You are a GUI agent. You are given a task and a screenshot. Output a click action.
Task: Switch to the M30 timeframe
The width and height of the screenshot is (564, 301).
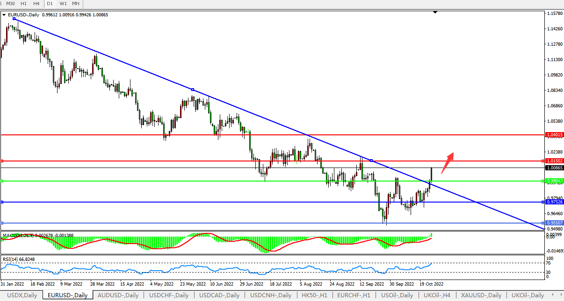coord(10,3)
